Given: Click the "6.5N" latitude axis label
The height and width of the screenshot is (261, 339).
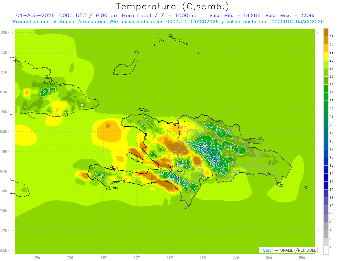Looking at the screenshot, I should point(4,251).
